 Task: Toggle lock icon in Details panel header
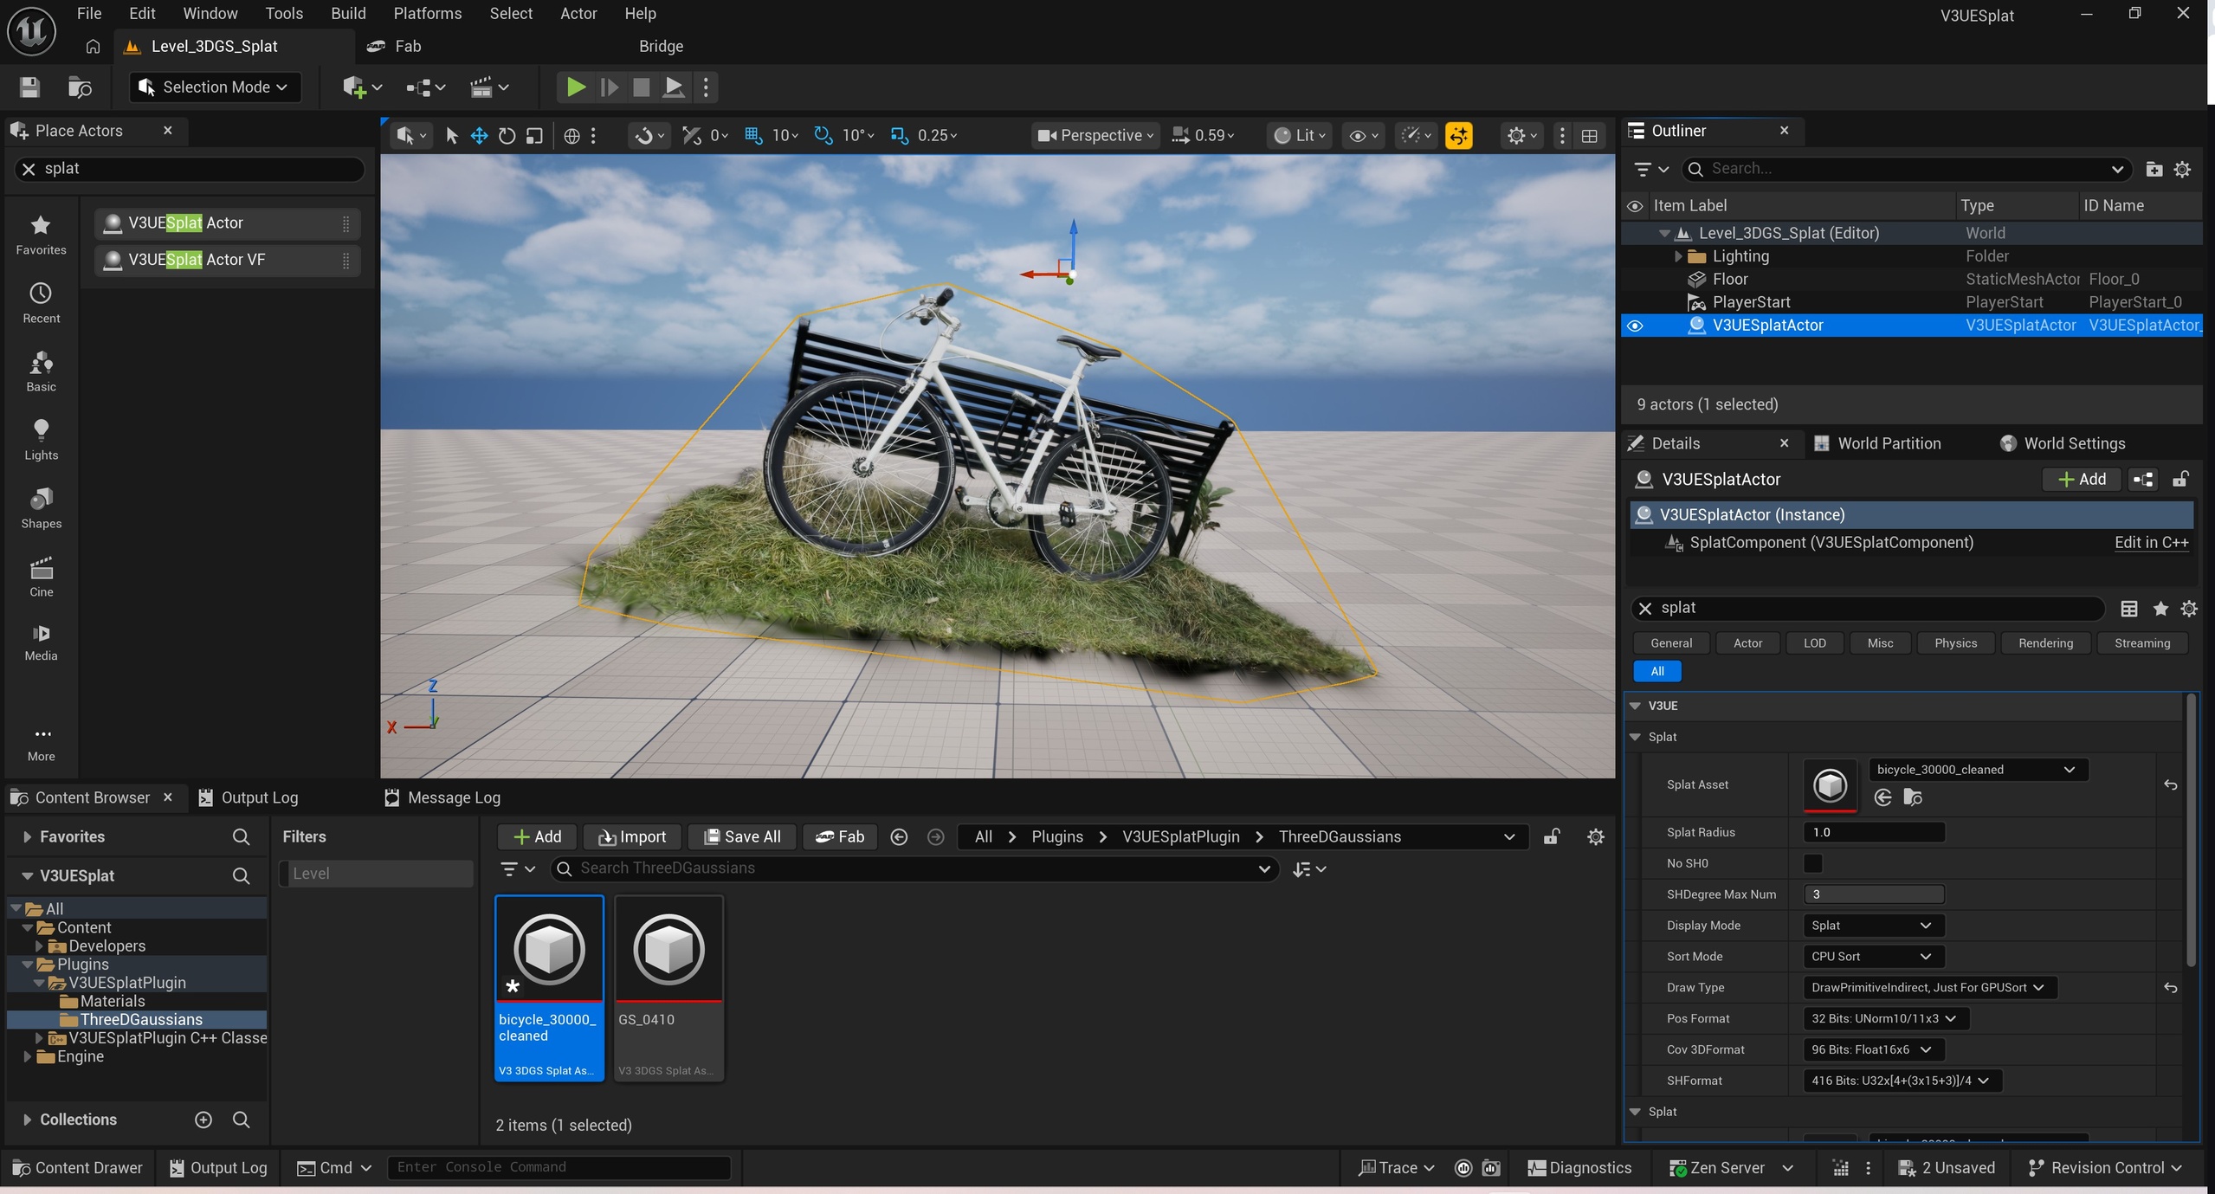coord(2180,479)
